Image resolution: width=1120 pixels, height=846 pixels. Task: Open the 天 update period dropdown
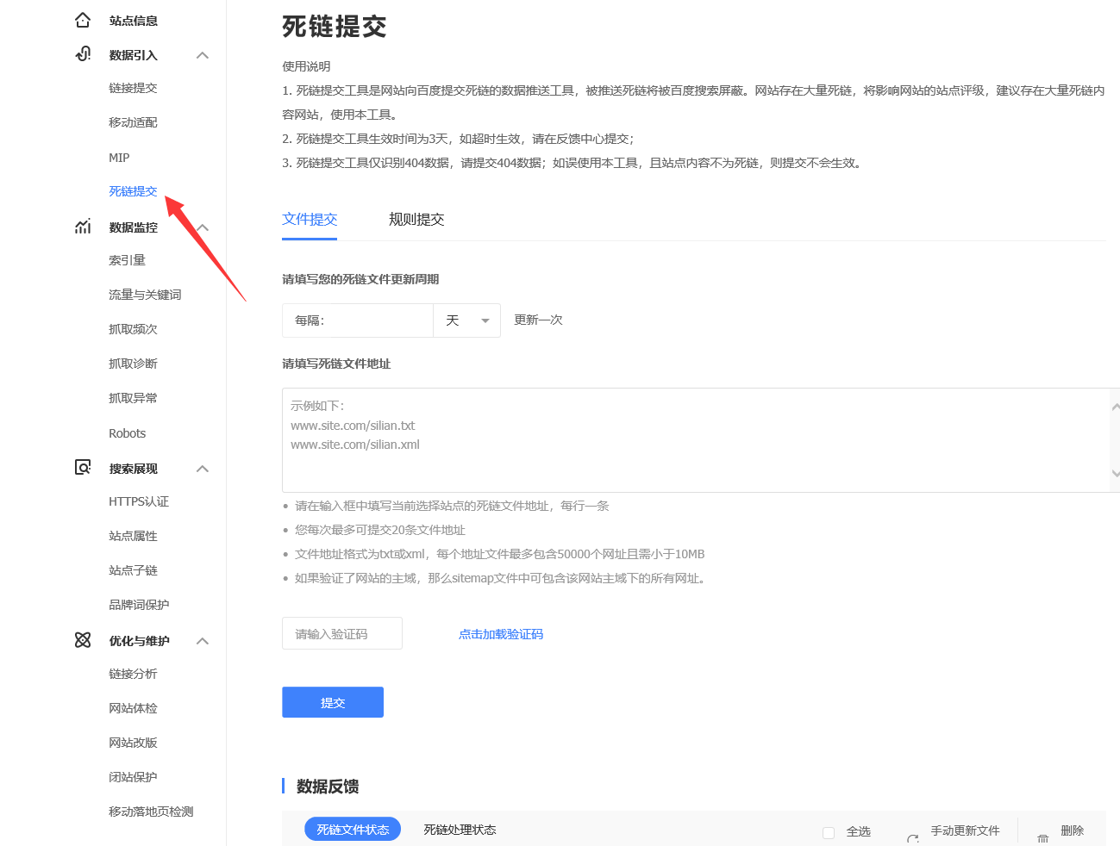tap(466, 320)
